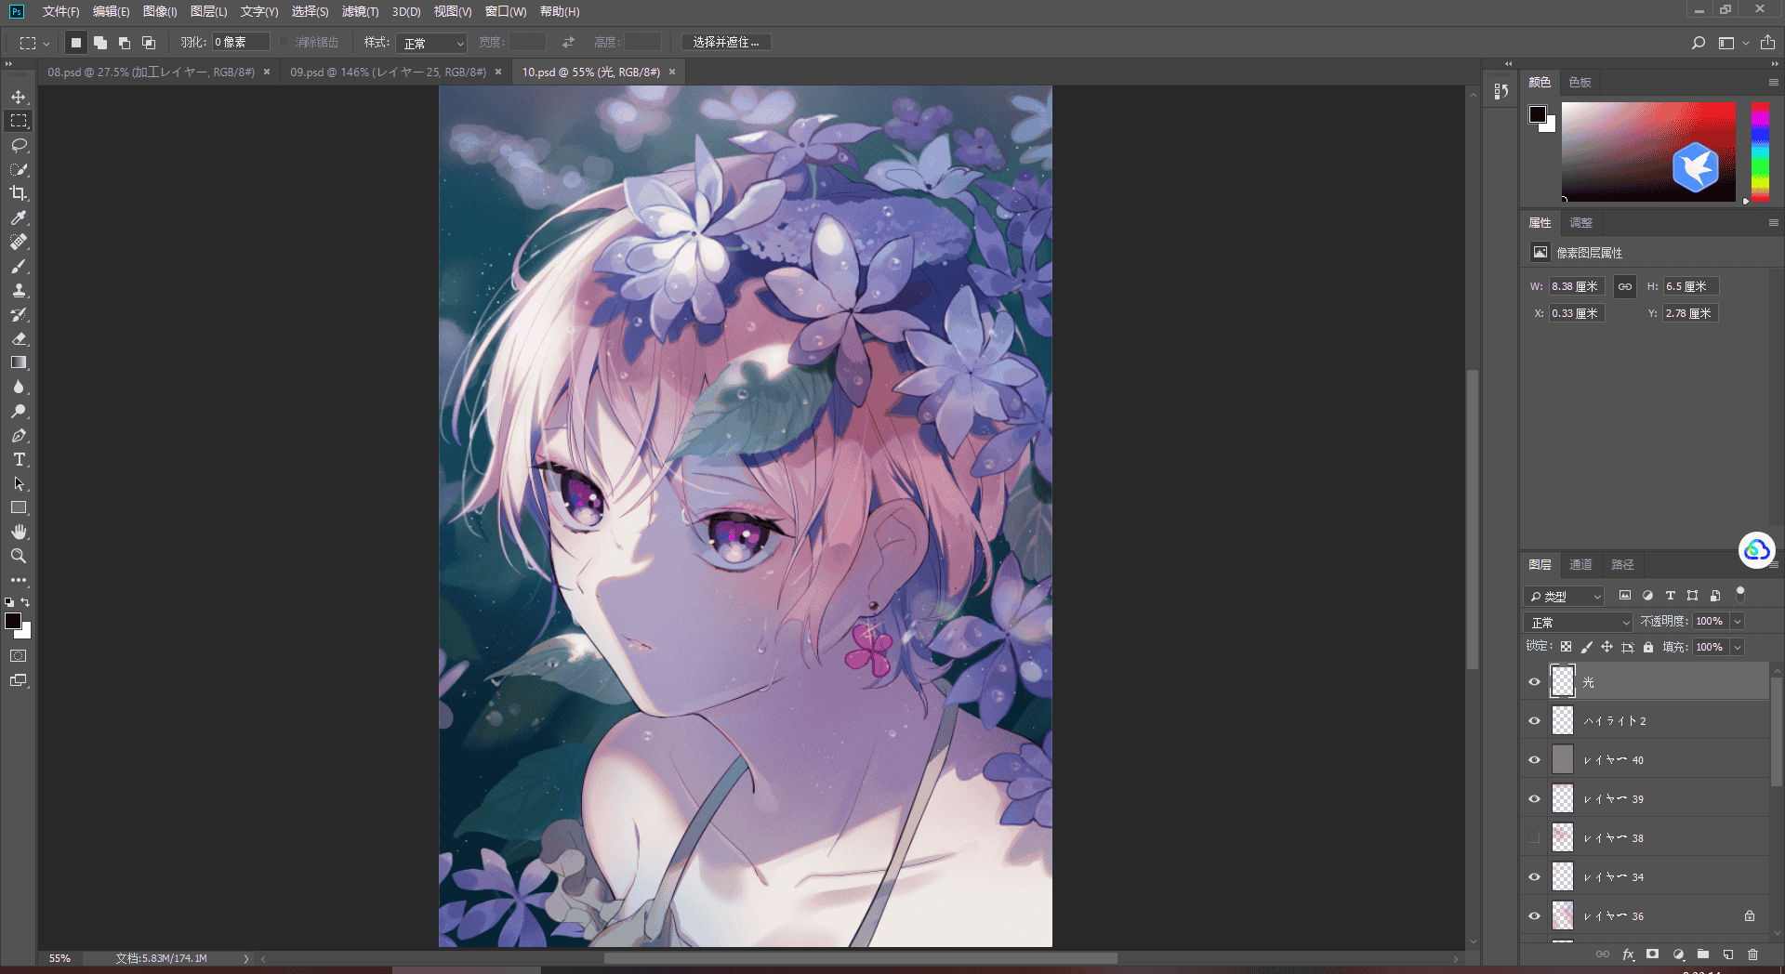Select the Crop tool
The height and width of the screenshot is (974, 1785).
click(19, 193)
